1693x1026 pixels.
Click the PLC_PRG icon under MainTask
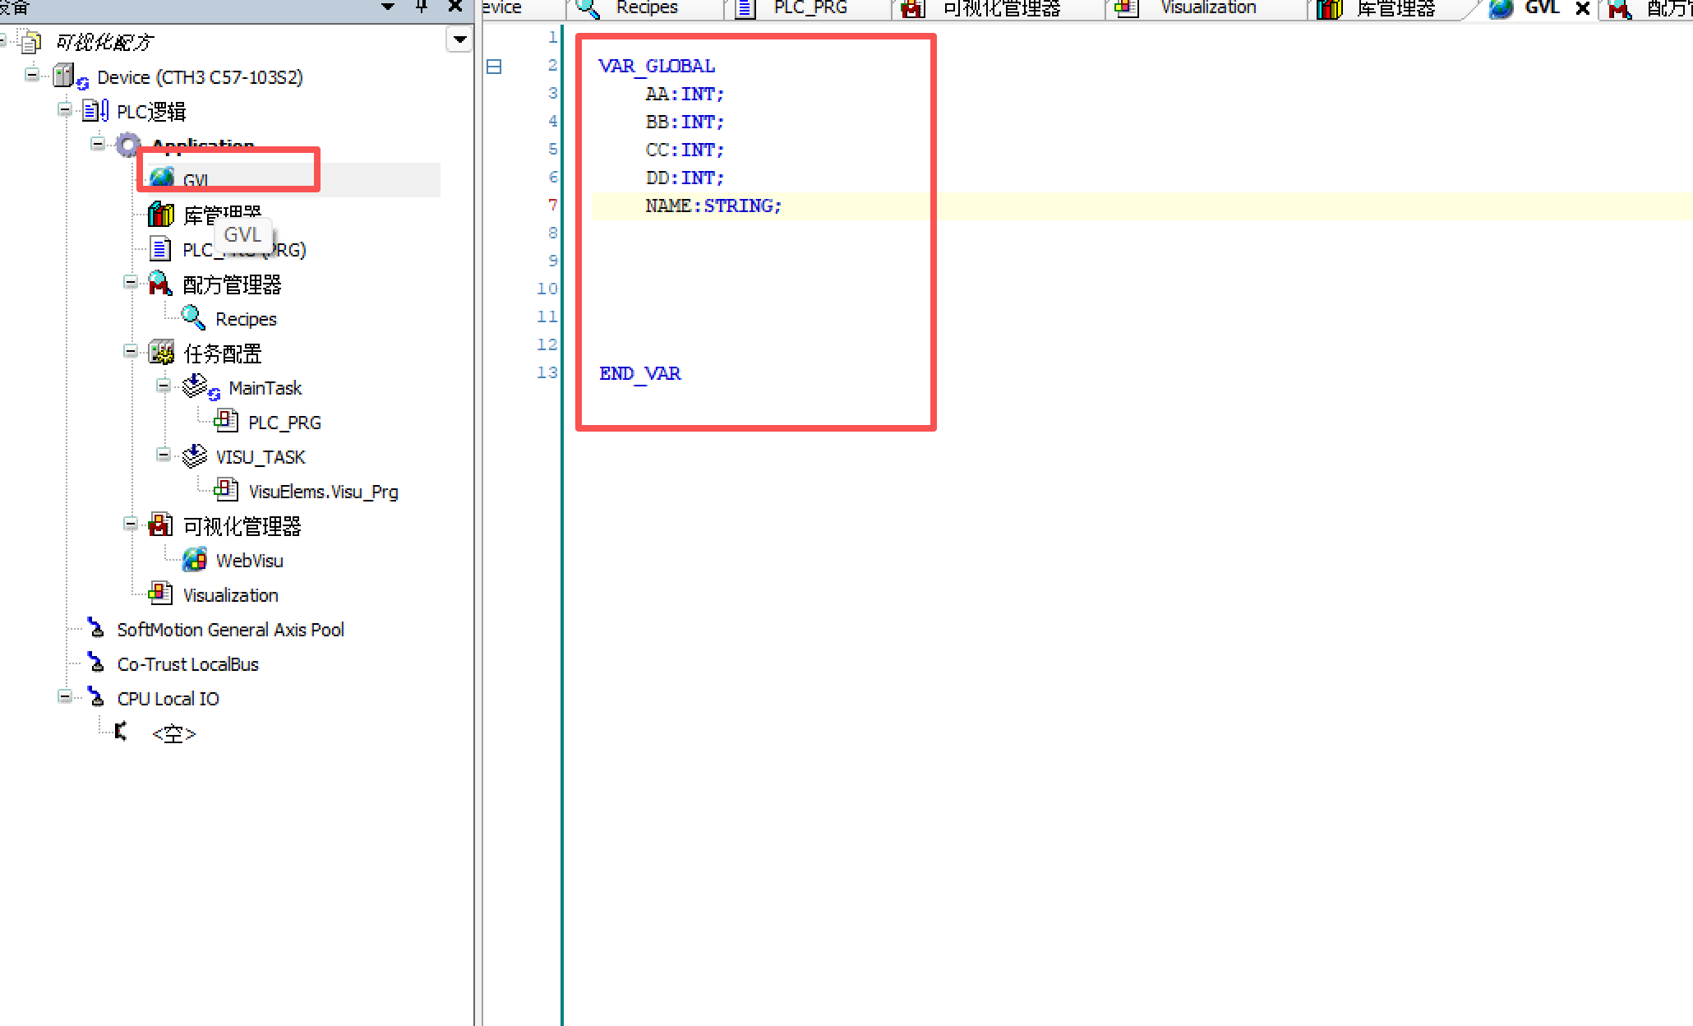(x=226, y=421)
